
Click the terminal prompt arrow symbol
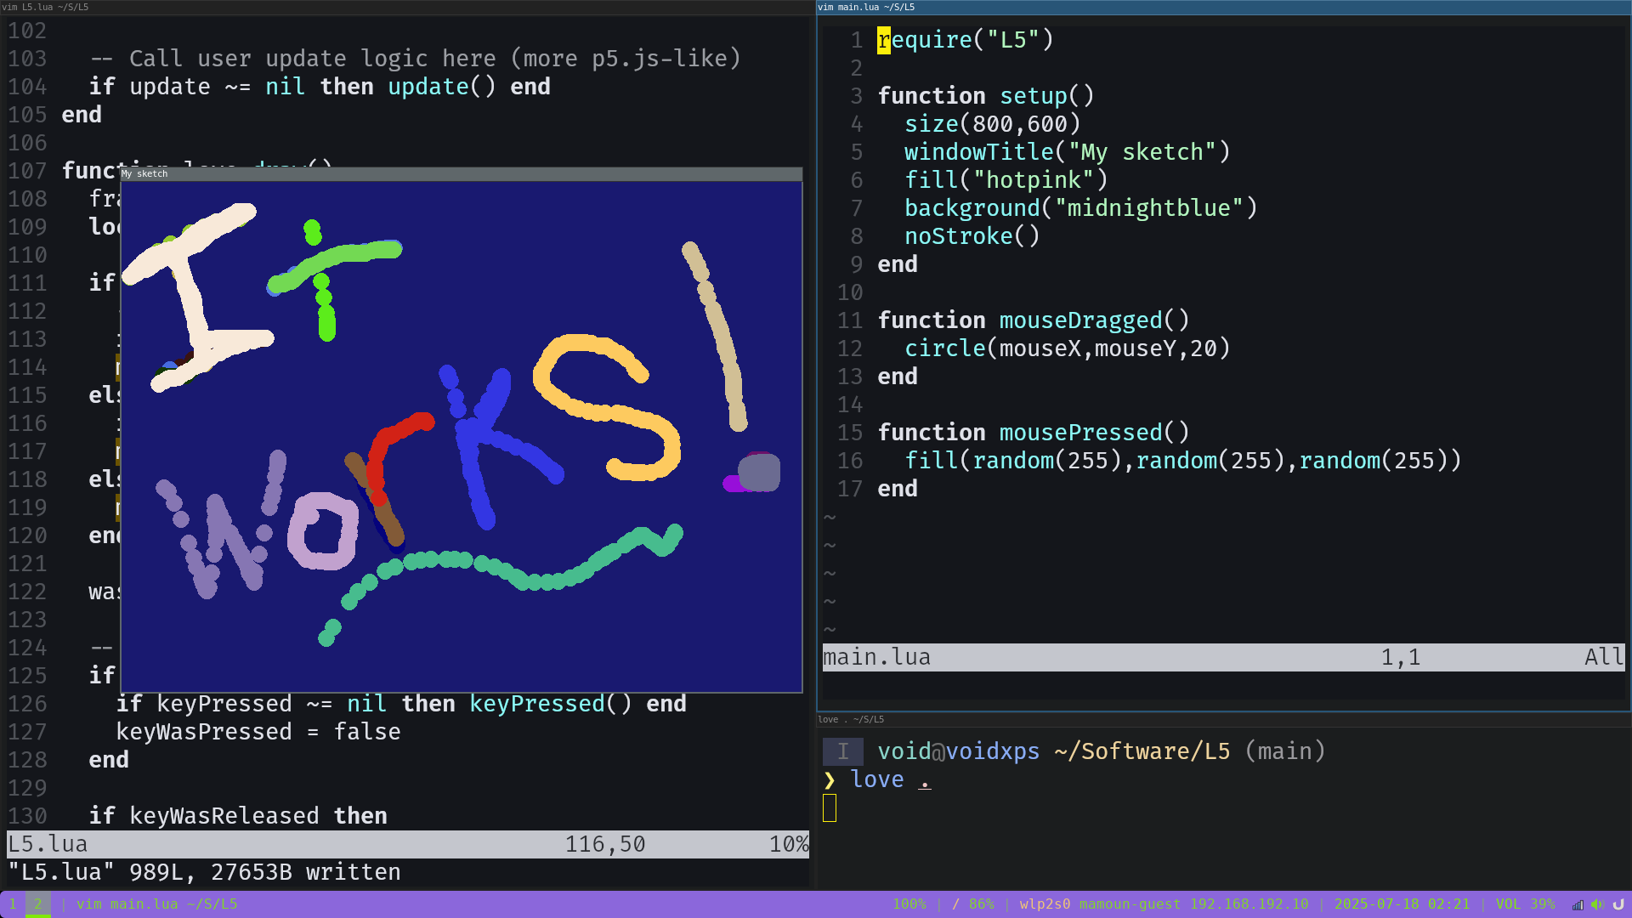point(830,780)
